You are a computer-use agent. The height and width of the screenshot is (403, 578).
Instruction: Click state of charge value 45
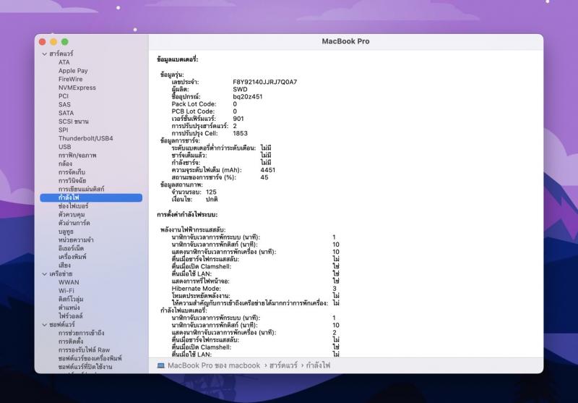264,177
